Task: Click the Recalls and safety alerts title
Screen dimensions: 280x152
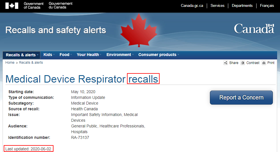Action: pyautogui.click(x=56, y=30)
